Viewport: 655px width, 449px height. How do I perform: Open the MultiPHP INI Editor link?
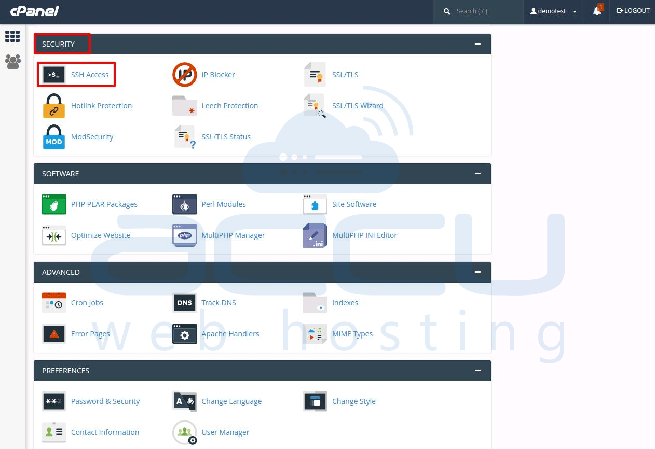(x=364, y=235)
